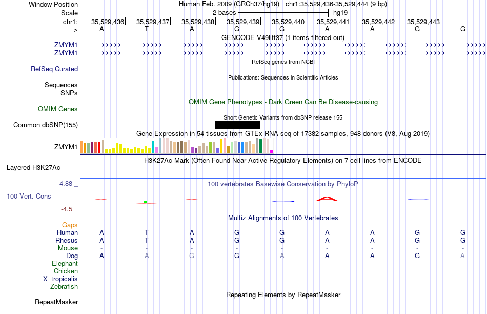The height and width of the screenshot is (314, 487).
Task: Click the Layered H3K27Ac track label
Action: [33, 168]
